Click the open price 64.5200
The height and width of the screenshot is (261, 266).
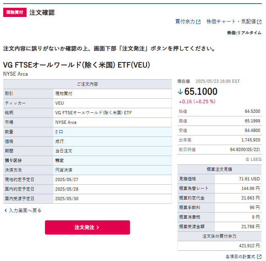pyautogui.click(x=253, y=111)
